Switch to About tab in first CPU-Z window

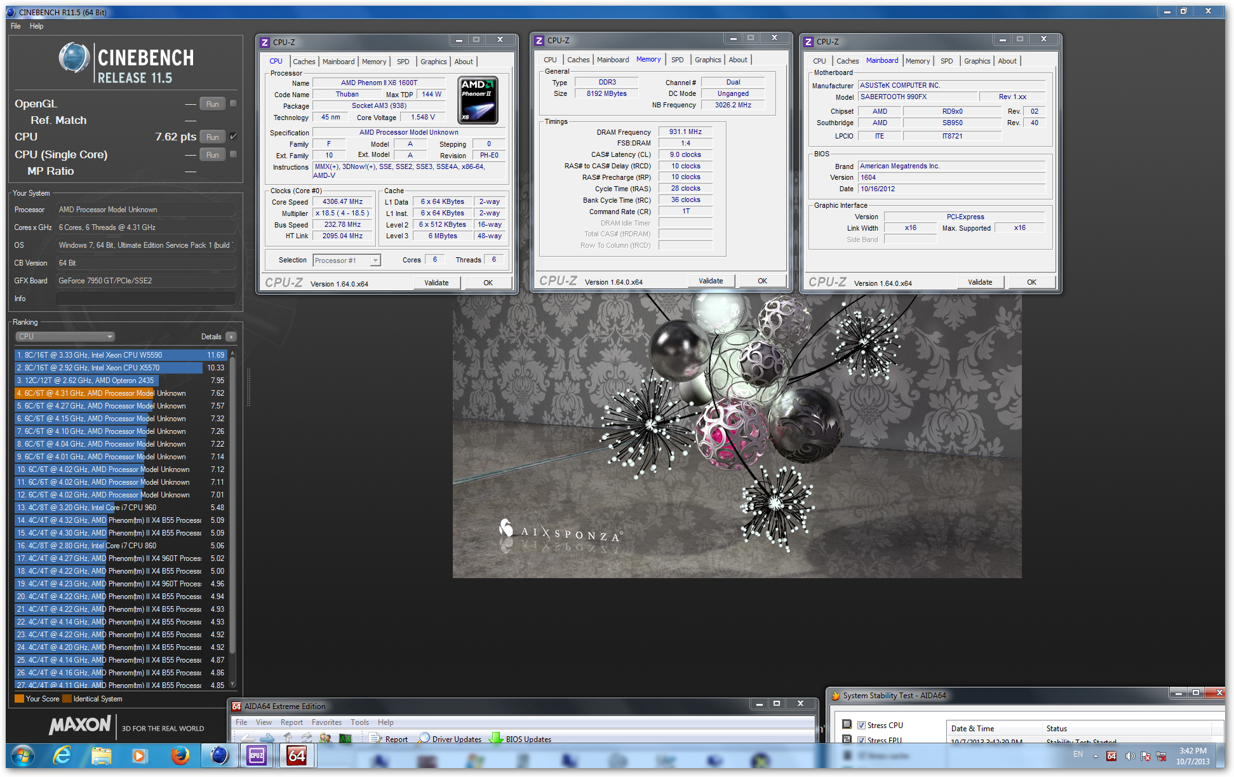pos(464,62)
